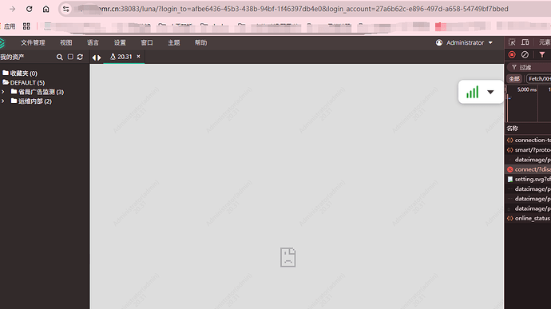Select the DevTools inspect element icon

pyautogui.click(x=512, y=42)
